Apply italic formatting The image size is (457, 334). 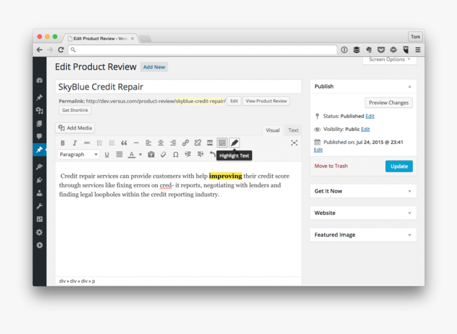74,143
